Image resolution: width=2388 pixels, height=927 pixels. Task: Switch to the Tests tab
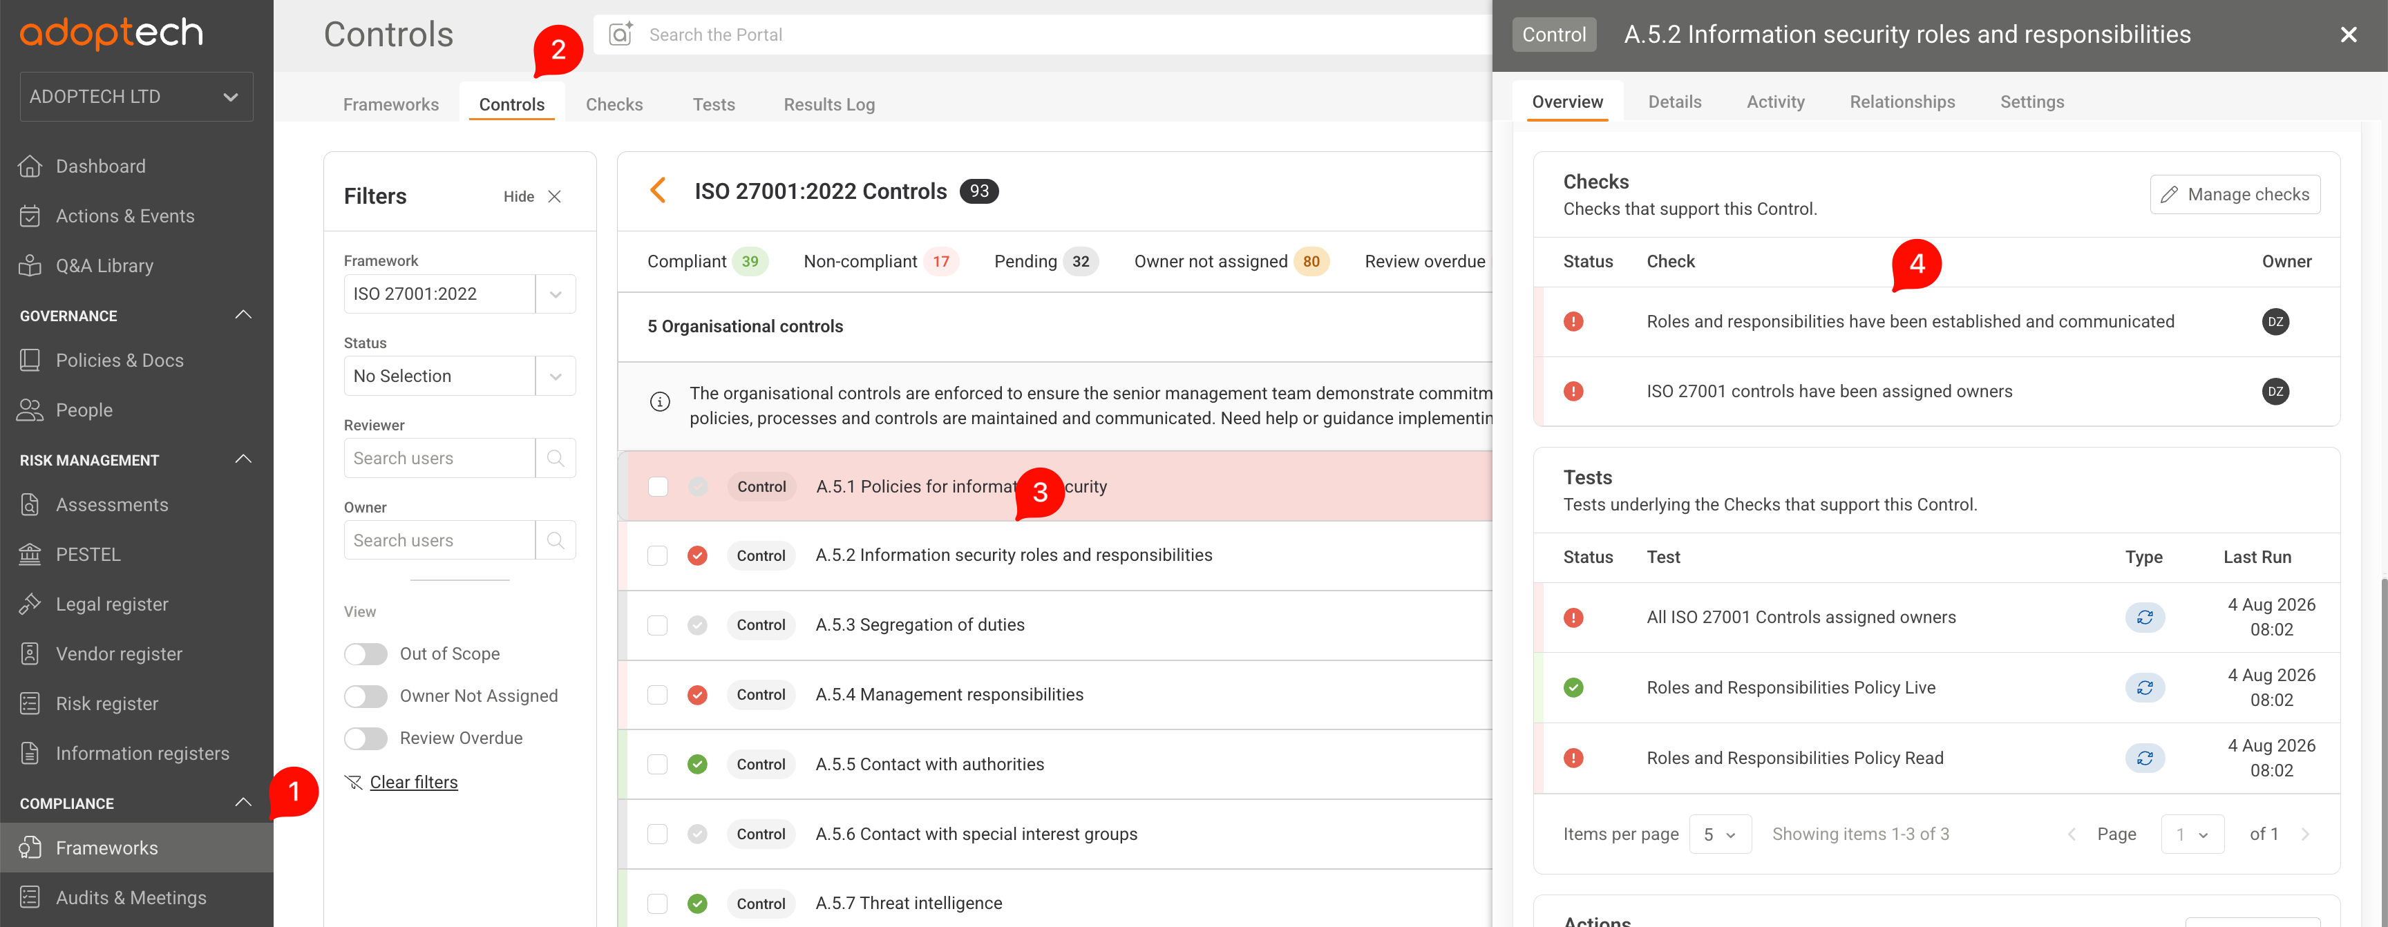click(713, 104)
